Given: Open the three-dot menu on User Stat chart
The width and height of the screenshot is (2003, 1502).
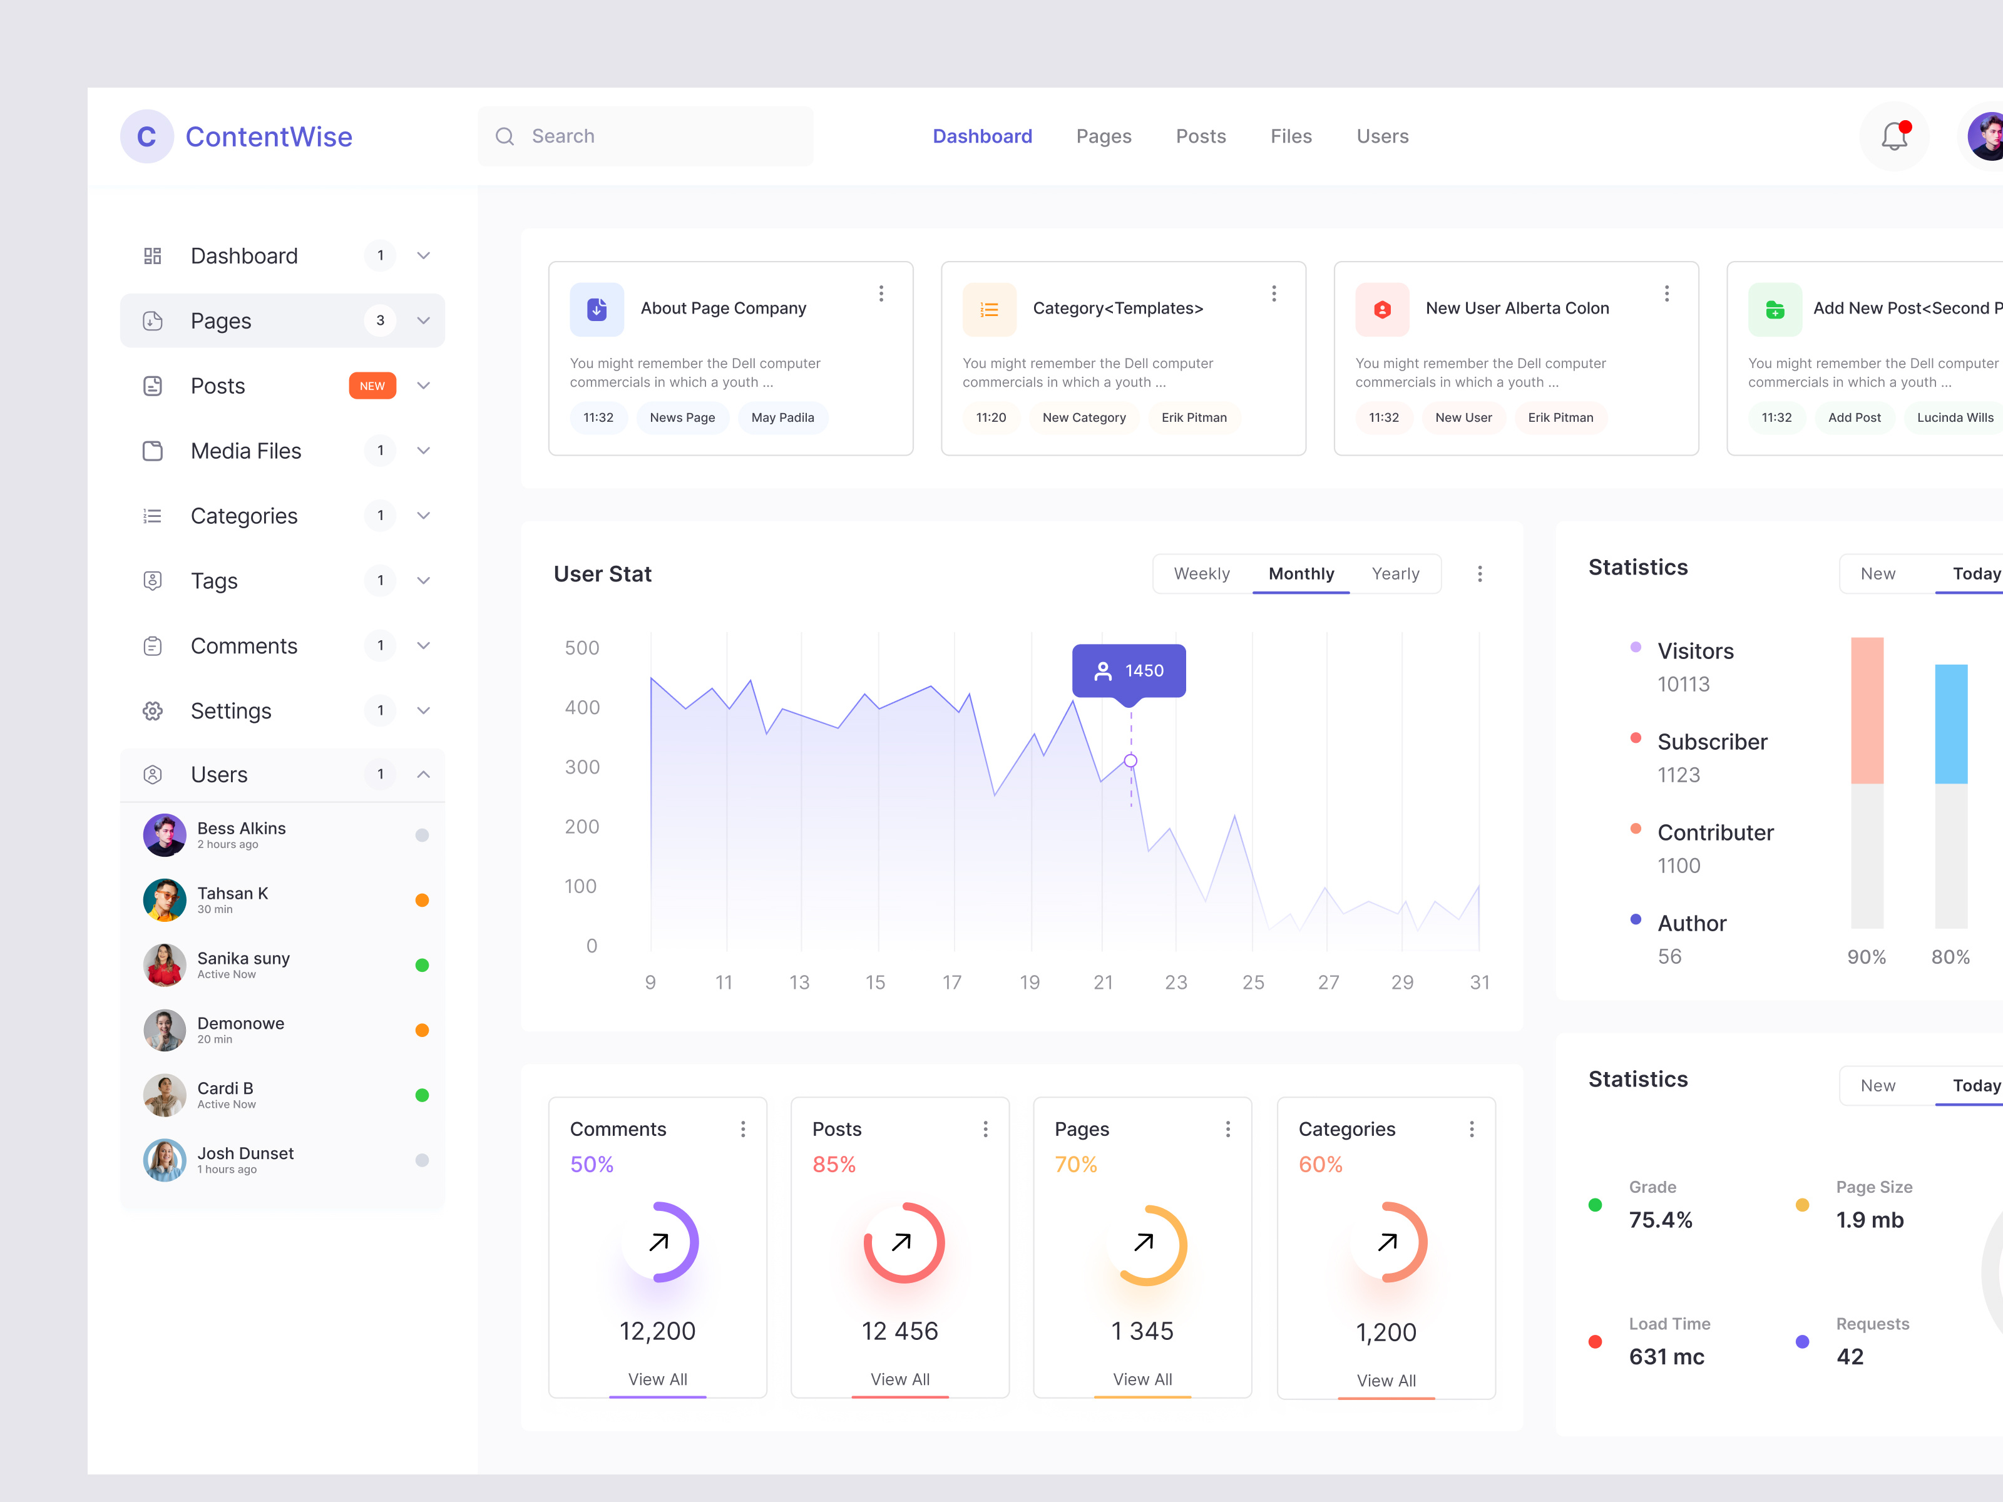Looking at the screenshot, I should tap(1480, 573).
